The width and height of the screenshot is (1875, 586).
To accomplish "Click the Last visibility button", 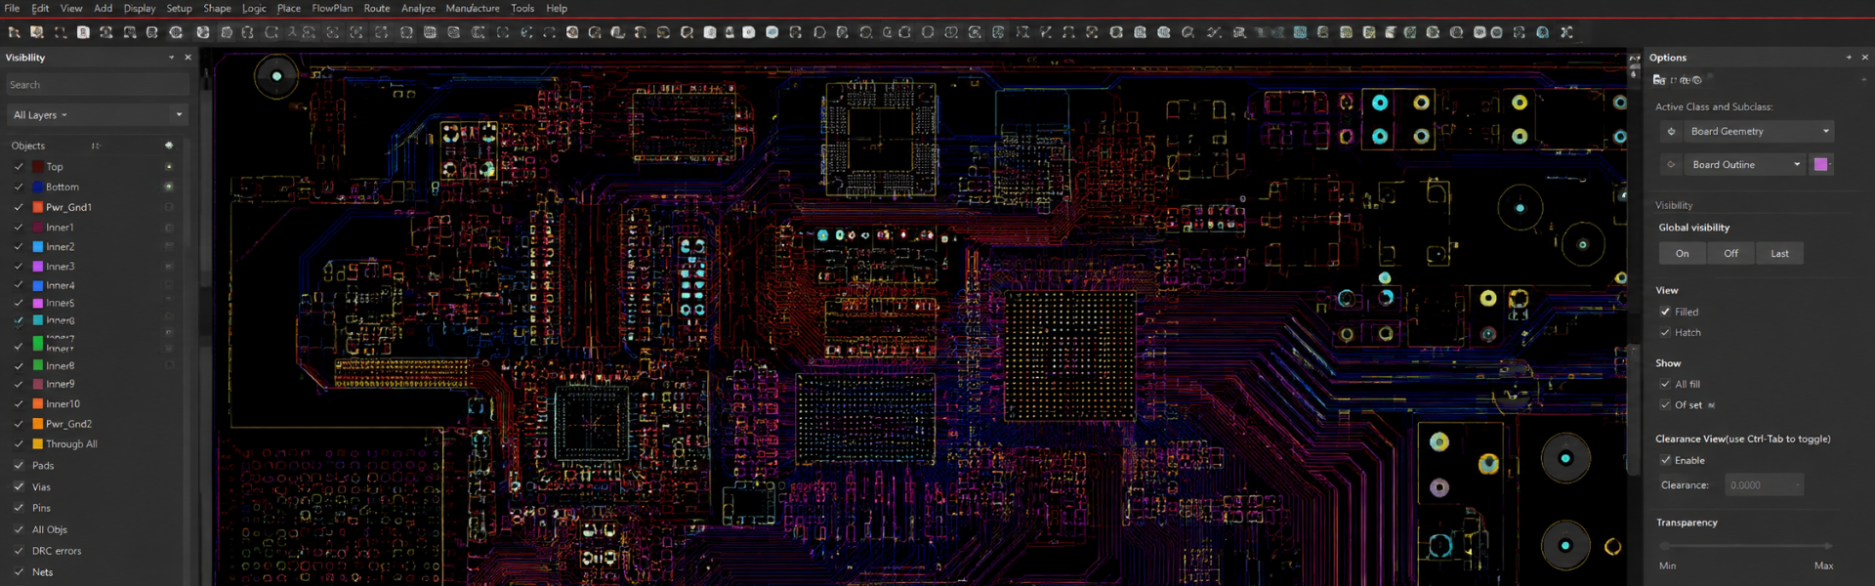I will (1780, 253).
